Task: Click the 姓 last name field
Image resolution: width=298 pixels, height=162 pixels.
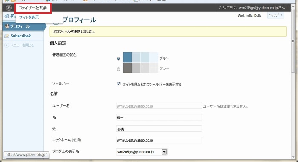Action: point(159,129)
